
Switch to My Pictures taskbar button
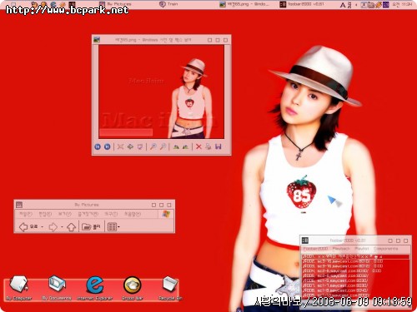[x=115, y=4]
